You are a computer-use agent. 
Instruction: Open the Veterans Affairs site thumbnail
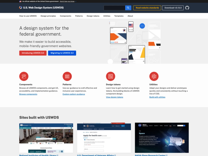[104, 138]
